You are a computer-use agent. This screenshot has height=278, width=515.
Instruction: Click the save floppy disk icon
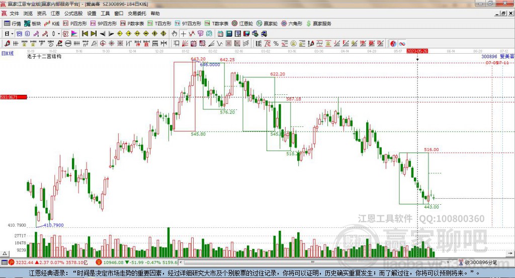(246, 34)
